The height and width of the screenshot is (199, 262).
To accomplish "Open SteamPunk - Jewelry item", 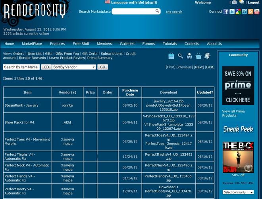I will [x=21, y=105].
